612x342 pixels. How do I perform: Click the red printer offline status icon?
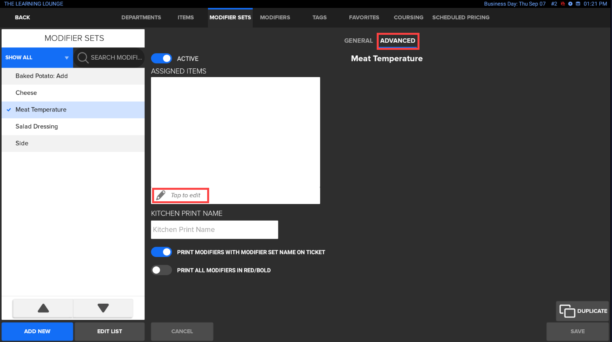[x=562, y=4]
